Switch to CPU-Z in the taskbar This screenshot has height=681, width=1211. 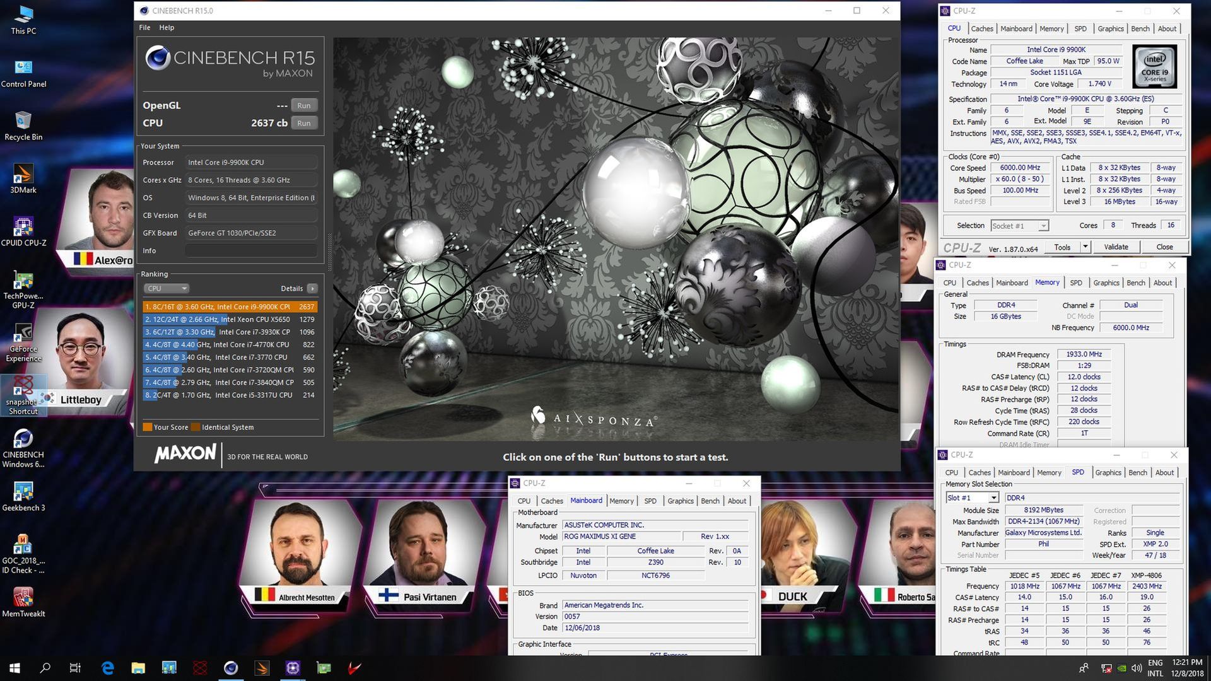click(x=293, y=668)
